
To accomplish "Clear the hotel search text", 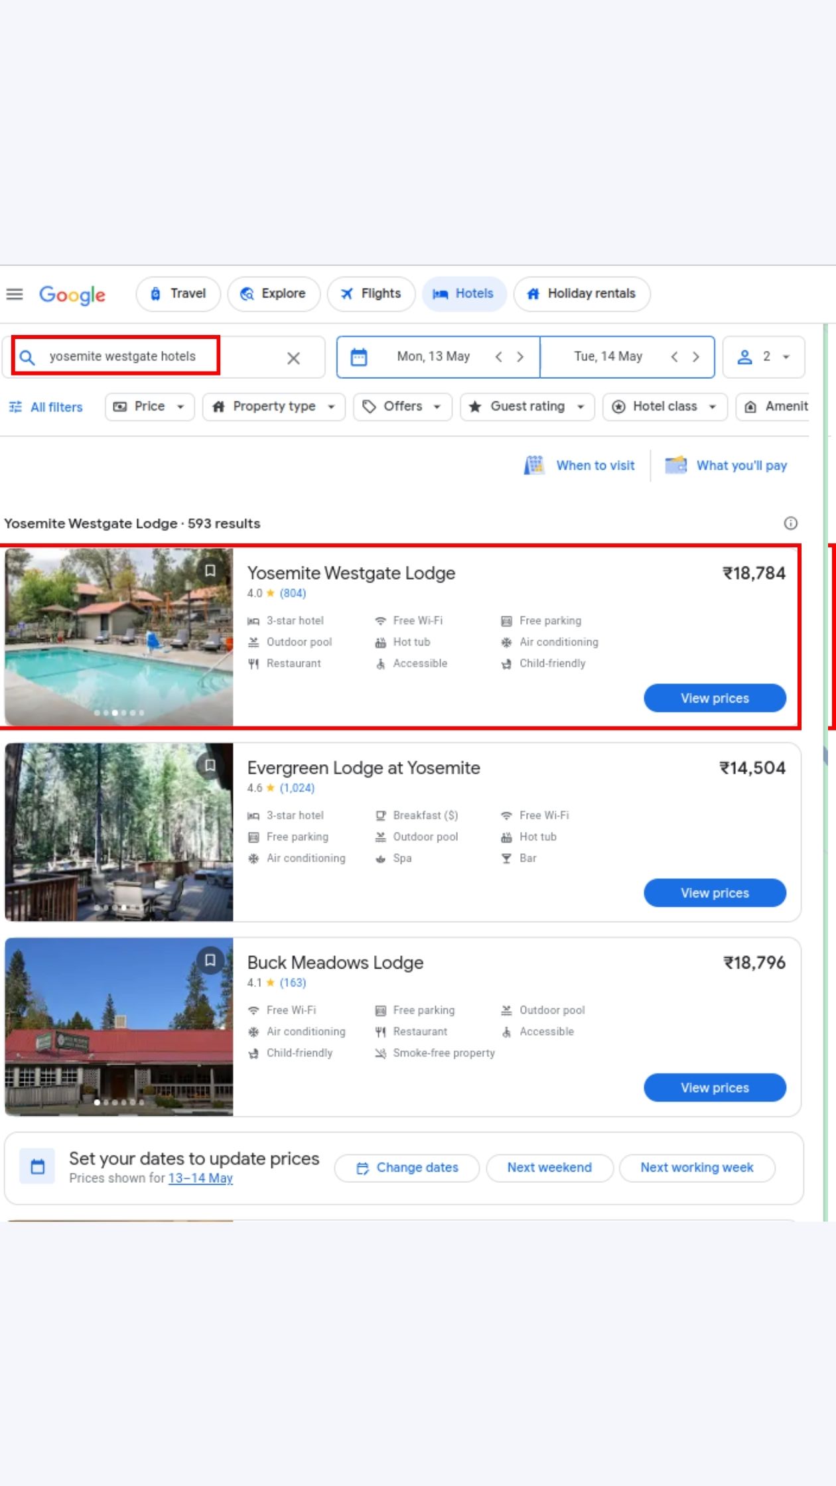I will pos(293,358).
